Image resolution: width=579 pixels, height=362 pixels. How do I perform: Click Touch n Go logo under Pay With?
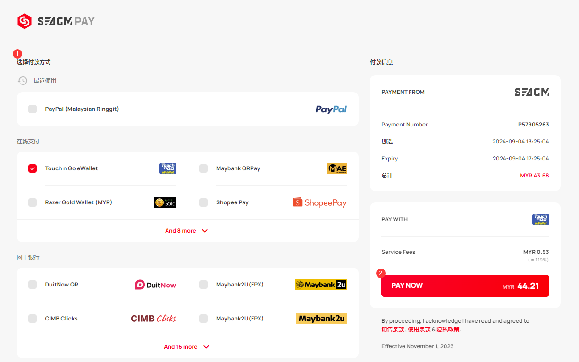[541, 219]
